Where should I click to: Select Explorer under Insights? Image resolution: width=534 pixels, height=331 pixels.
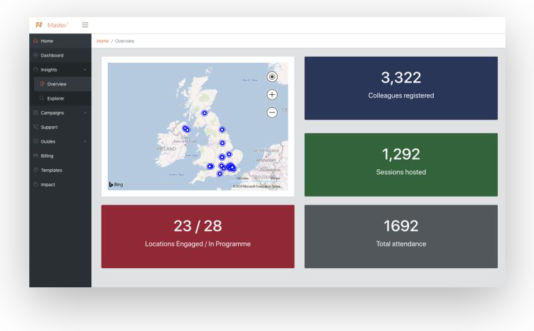56,98
